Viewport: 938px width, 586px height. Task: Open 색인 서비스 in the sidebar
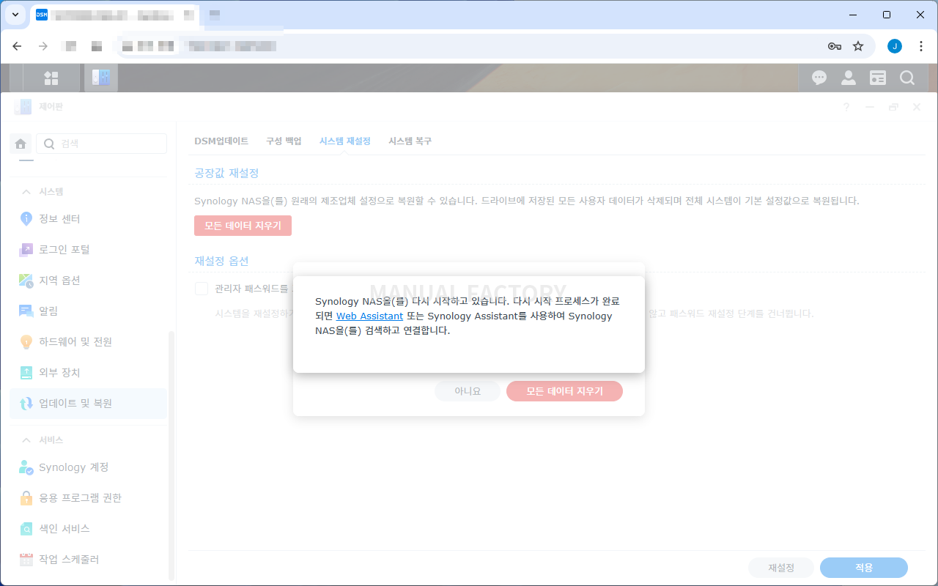click(88, 528)
